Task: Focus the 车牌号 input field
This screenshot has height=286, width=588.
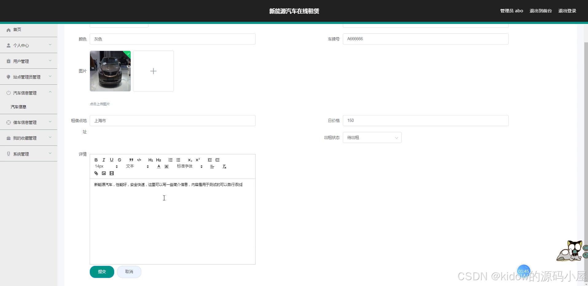Action: click(426, 39)
